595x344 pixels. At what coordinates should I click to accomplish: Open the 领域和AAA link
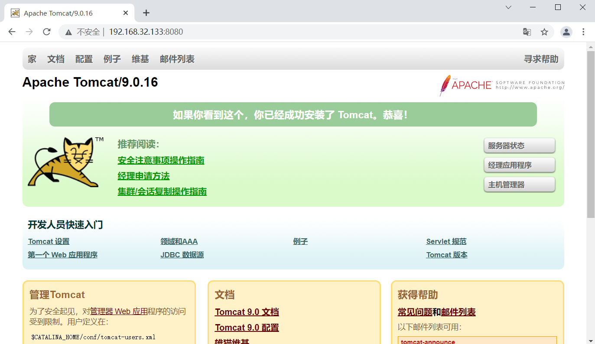[179, 241]
